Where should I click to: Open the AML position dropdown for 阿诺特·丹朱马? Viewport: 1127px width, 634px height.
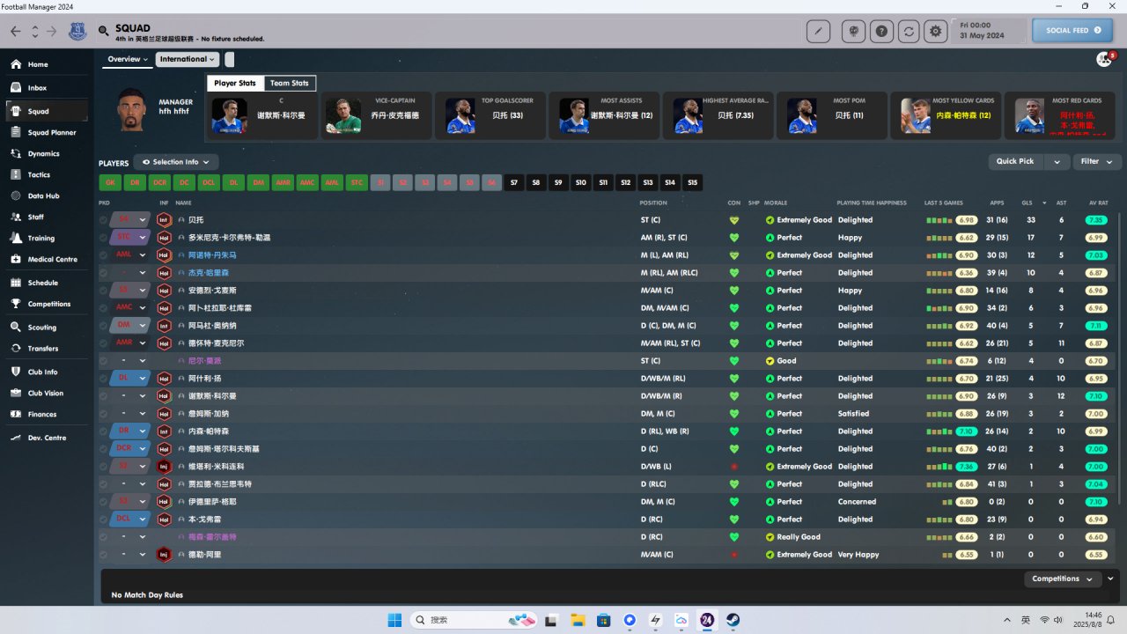point(142,255)
